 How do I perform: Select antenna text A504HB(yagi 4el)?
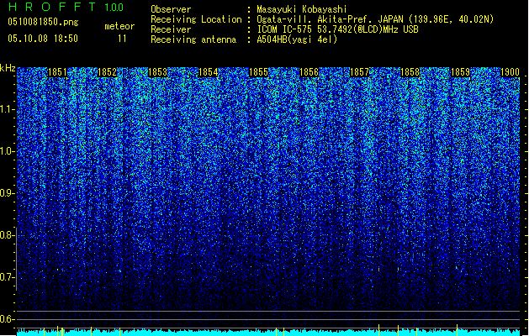click(297, 39)
